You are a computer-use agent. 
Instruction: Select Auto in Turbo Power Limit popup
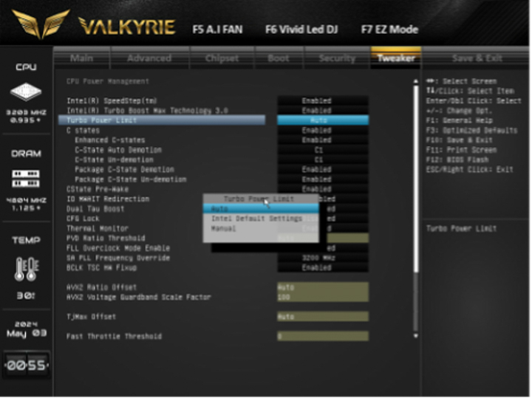261,209
